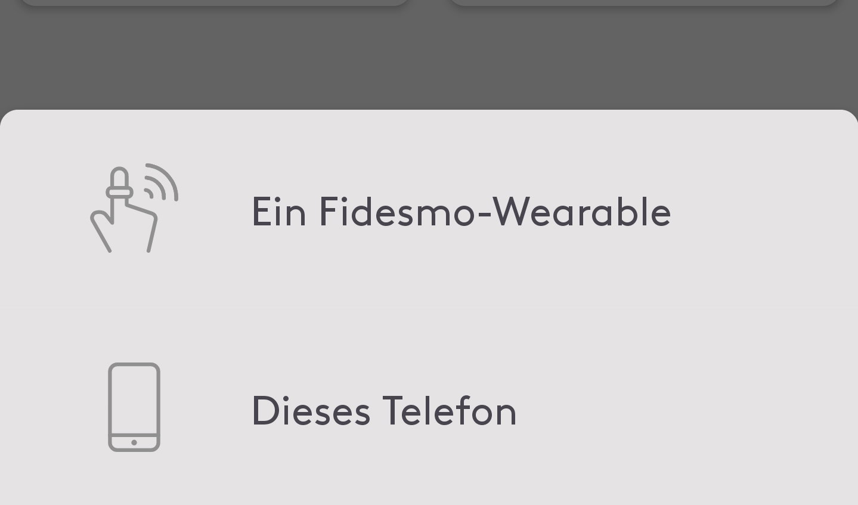
Task: Choose the "Ein Fidesmo-Wearable" option
Action: pos(460,212)
